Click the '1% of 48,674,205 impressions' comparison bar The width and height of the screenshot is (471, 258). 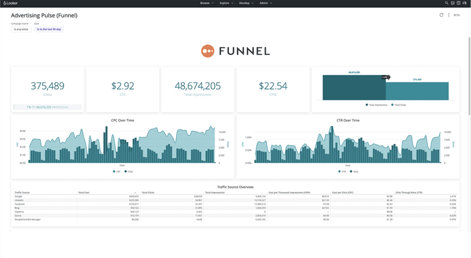pyautogui.click(x=47, y=107)
